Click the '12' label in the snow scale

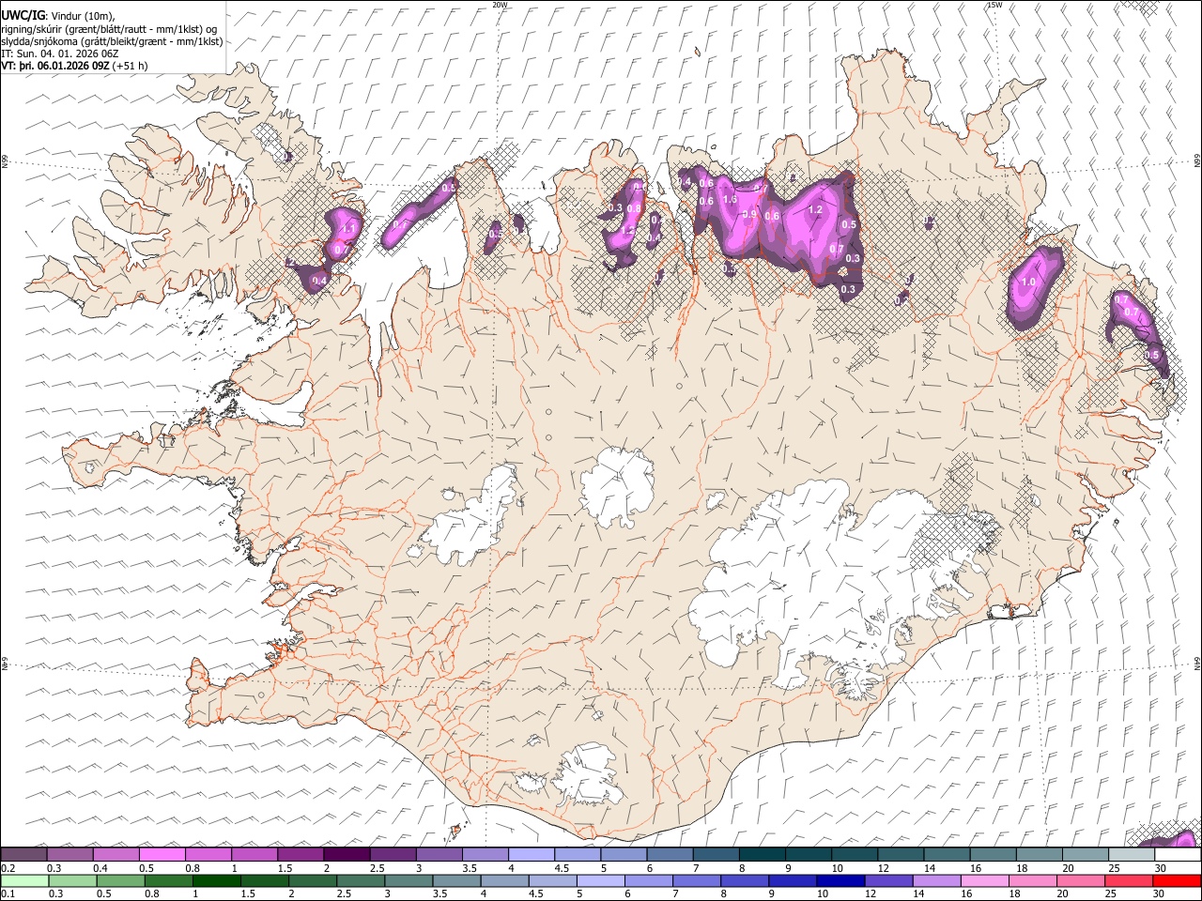883,868
